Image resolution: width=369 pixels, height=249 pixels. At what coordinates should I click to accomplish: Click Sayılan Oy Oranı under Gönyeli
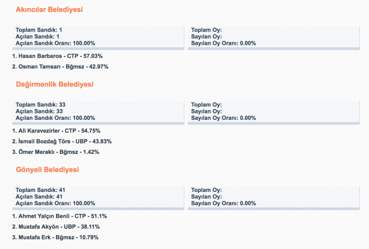(223, 203)
